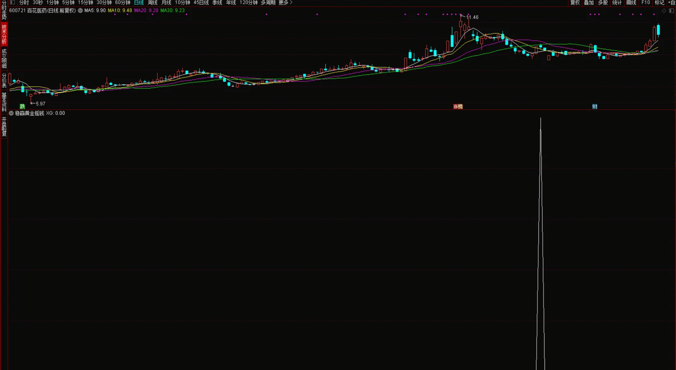
Task: Switch to the 60分钟 period tab
Action: click(x=123, y=3)
